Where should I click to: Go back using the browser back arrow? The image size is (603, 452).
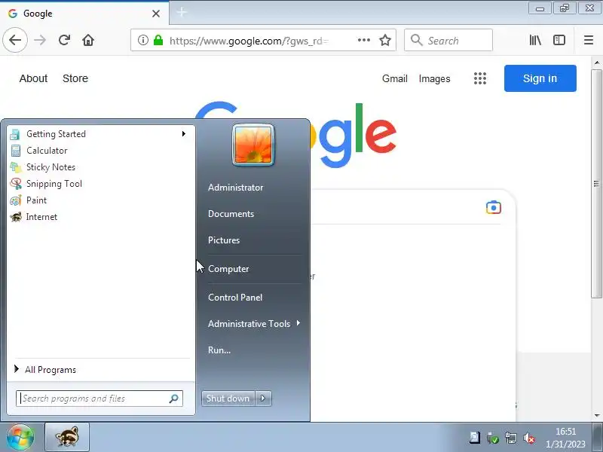pos(15,40)
